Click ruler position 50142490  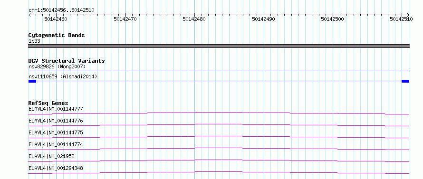[x=263, y=19]
